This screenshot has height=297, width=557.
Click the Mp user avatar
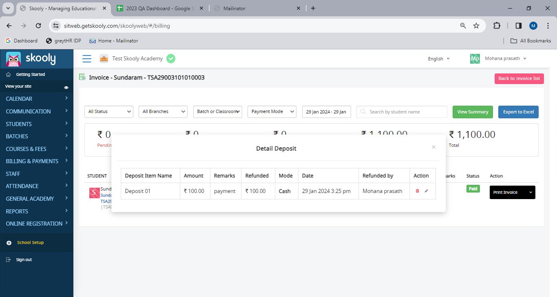point(475,59)
